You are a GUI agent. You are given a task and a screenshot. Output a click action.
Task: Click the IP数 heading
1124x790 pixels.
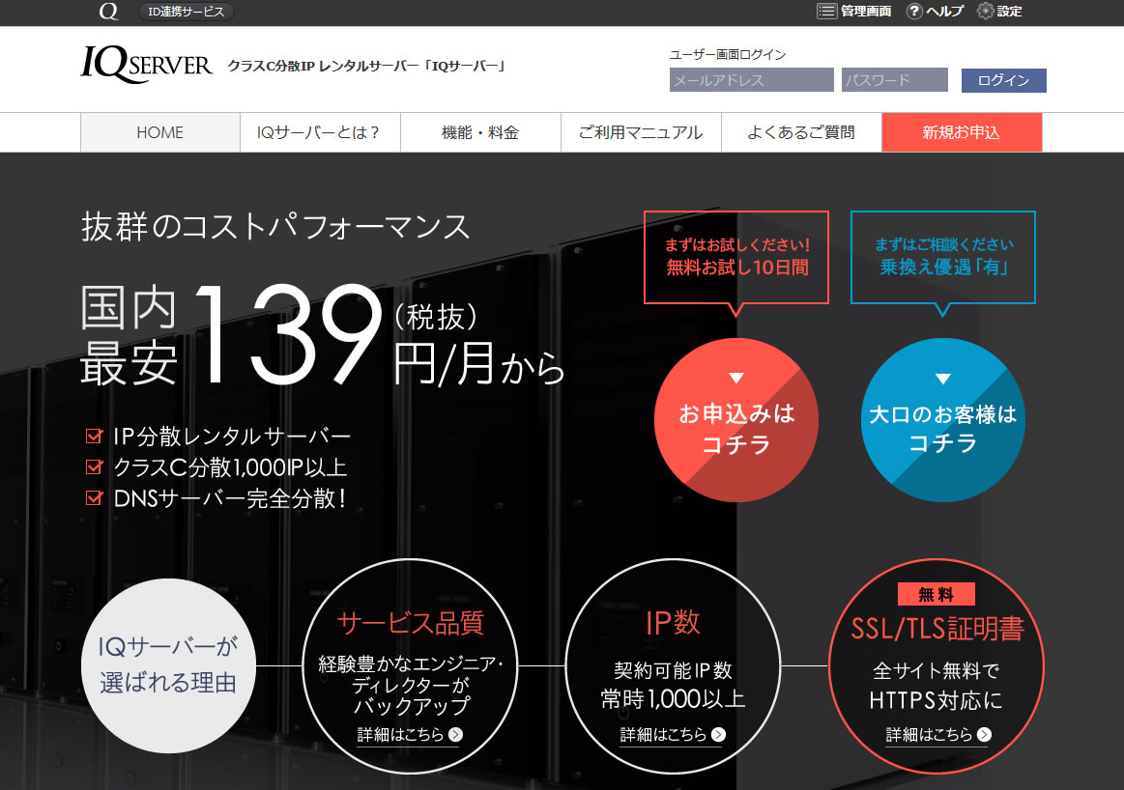pyautogui.click(x=673, y=622)
